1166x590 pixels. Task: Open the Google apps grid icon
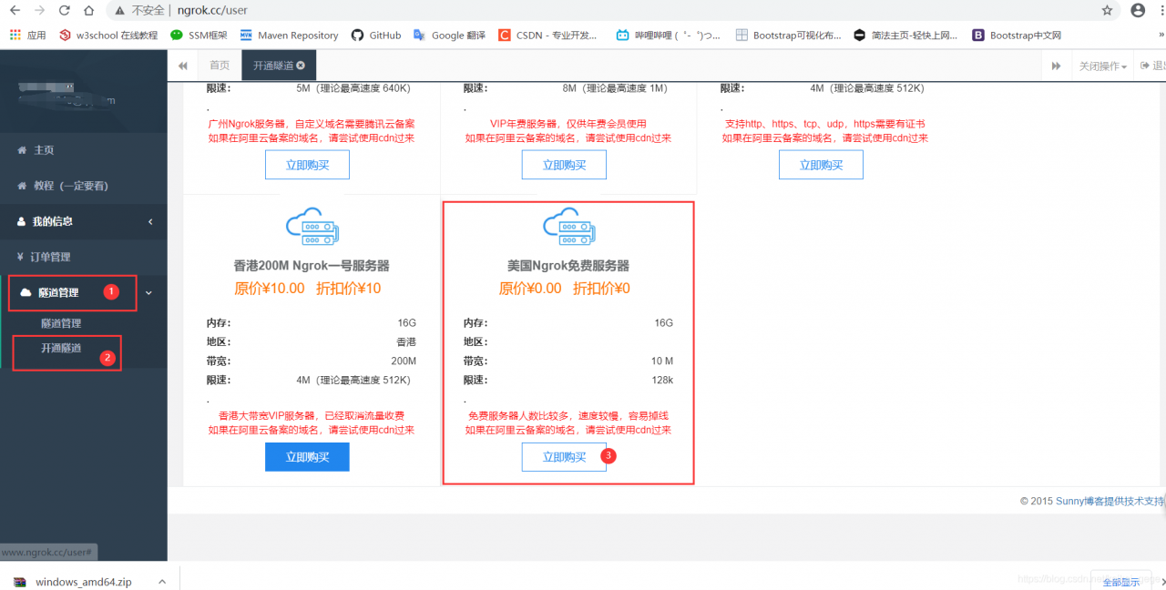point(15,35)
